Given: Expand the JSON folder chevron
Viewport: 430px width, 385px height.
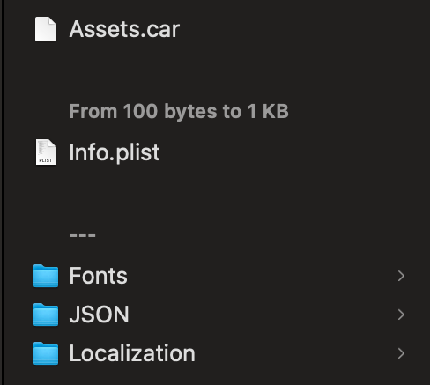Looking at the screenshot, I should tap(401, 315).
